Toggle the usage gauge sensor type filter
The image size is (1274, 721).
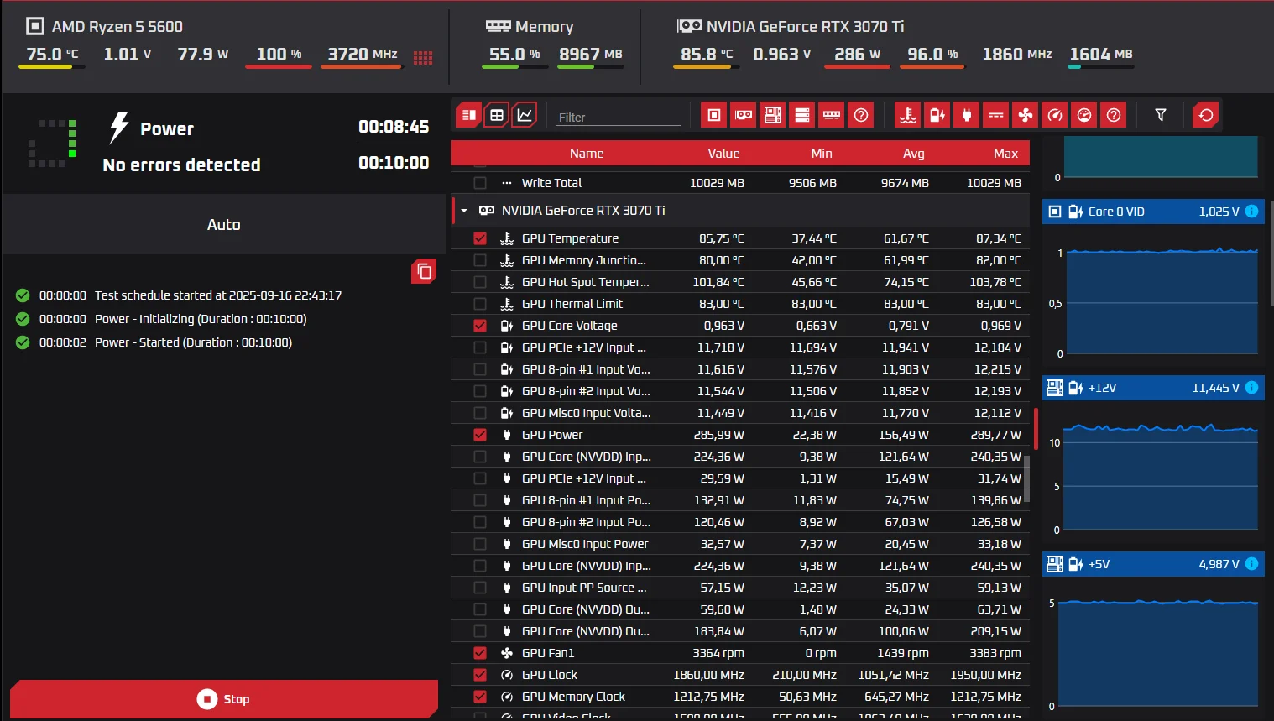pyautogui.click(x=1084, y=115)
